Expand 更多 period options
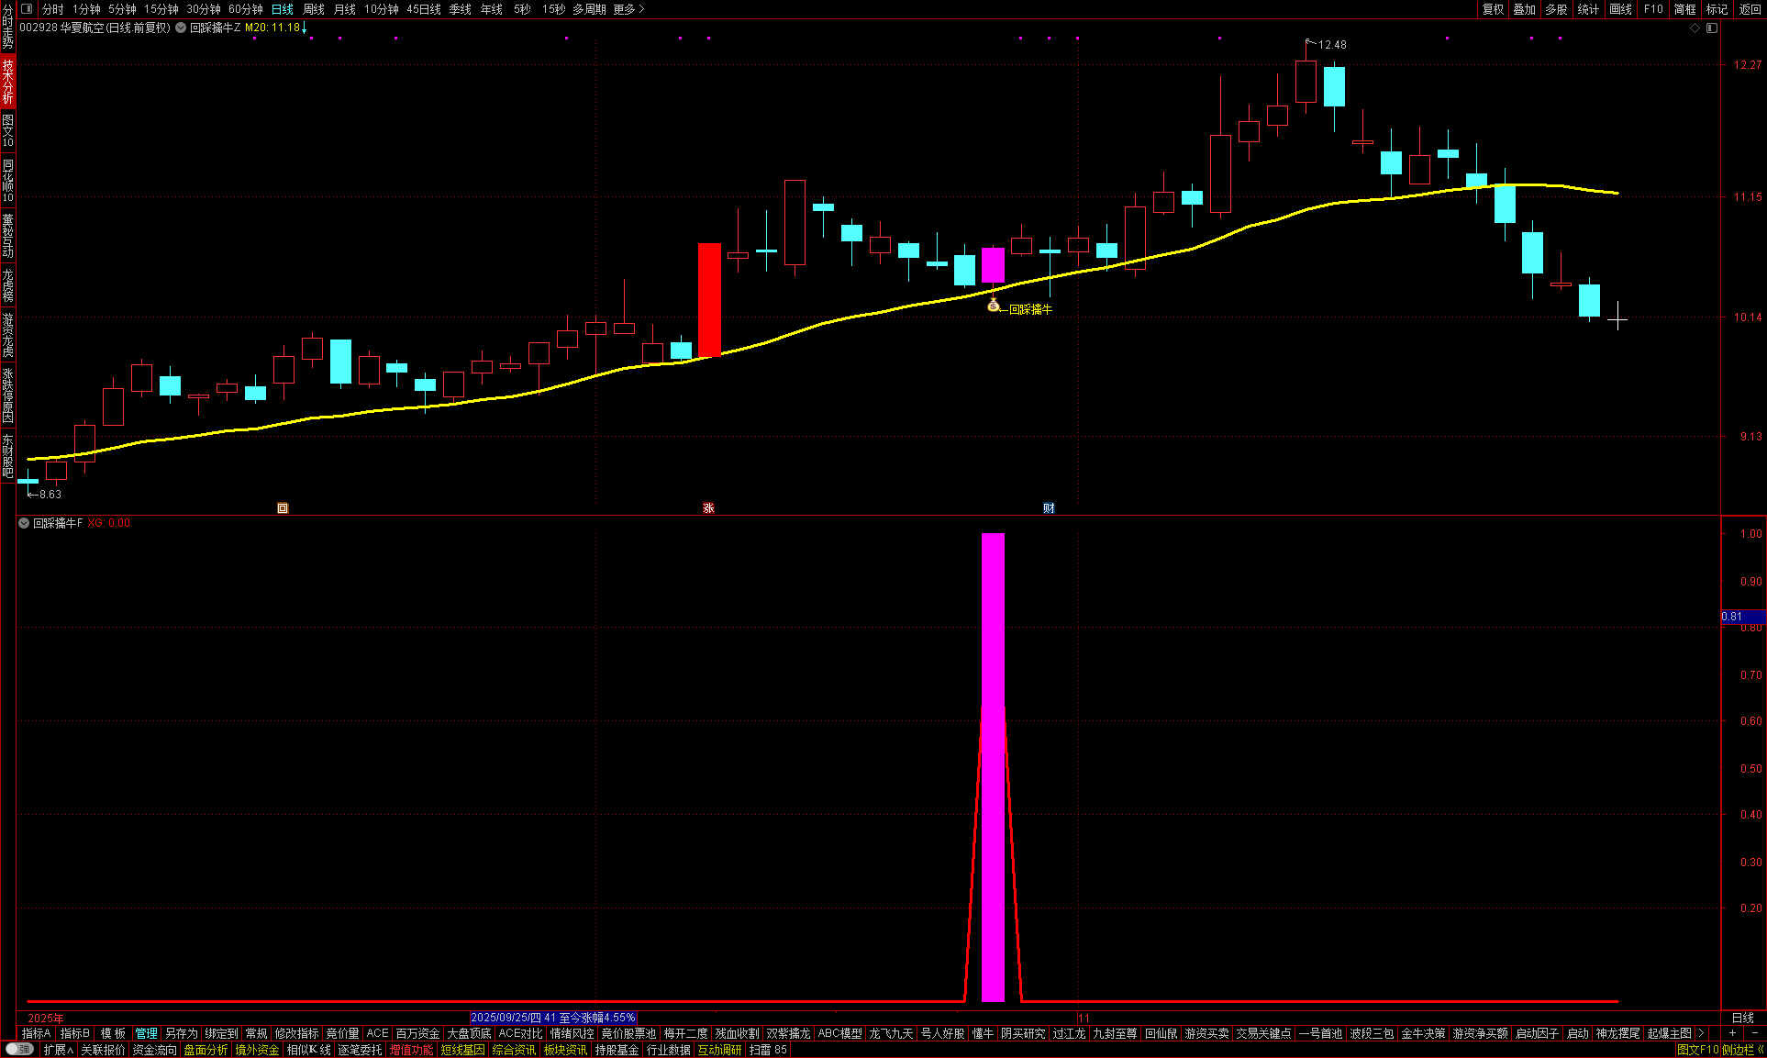The width and height of the screenshot is (1767, 1058). click(628, 9)
